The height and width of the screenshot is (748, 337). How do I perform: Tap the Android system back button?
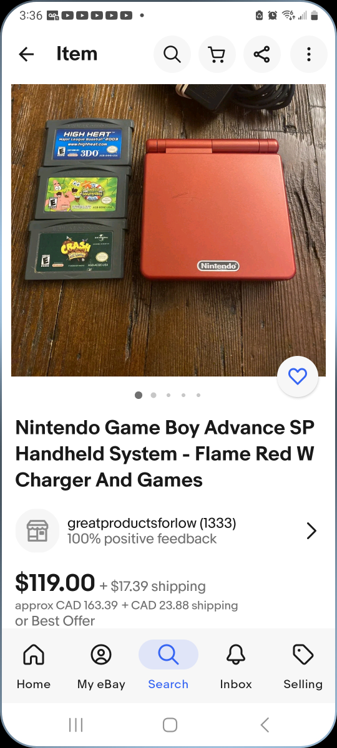pyautogui.click(x=265, y=724)
